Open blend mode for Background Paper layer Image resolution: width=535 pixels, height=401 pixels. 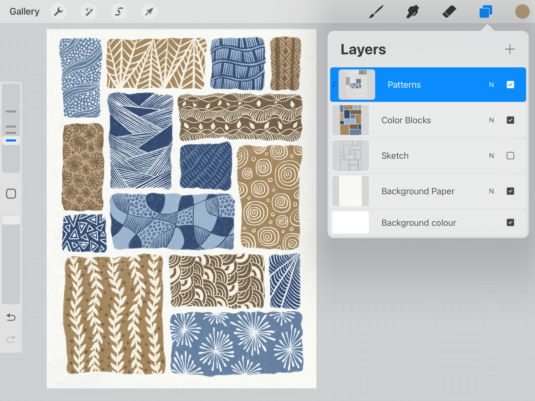(x=491, y=191)
